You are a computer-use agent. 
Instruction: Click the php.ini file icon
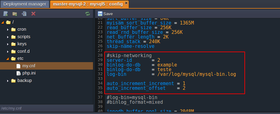[x=18, y=73]
